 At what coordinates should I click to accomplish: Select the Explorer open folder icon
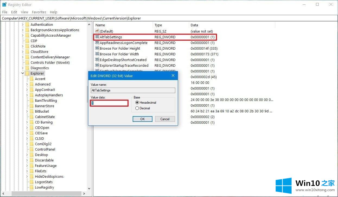pos(27,73)
